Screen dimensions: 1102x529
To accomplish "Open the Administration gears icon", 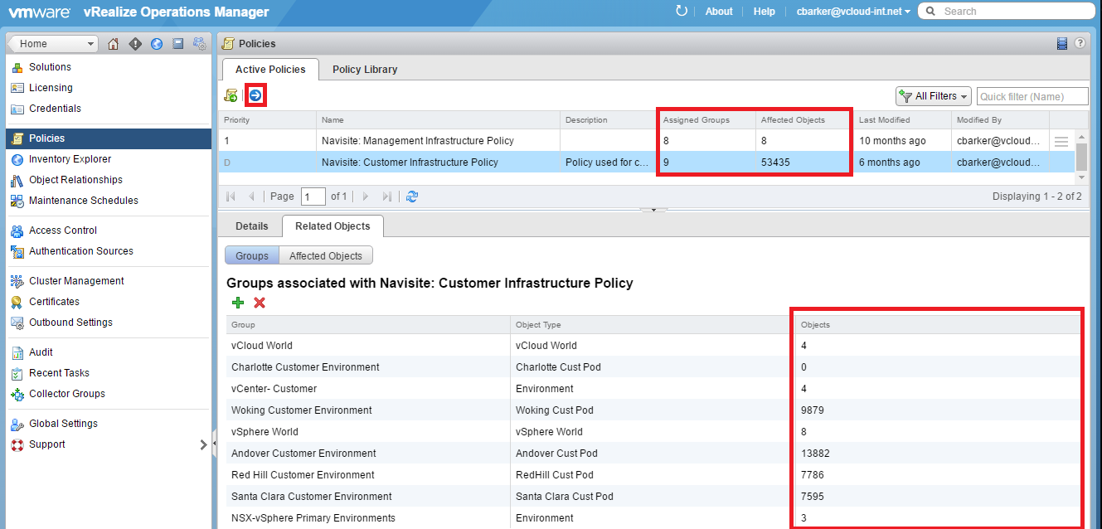I will pos(200,44).
